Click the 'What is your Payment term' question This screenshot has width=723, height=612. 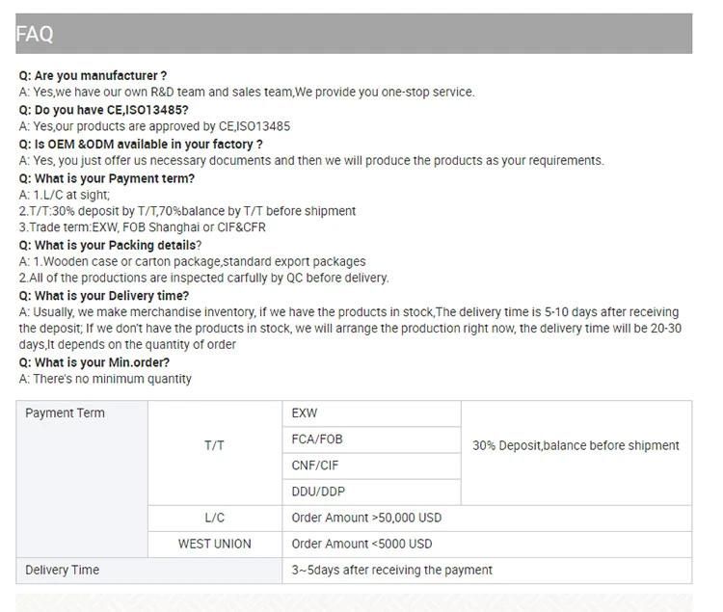pos(106,178)
